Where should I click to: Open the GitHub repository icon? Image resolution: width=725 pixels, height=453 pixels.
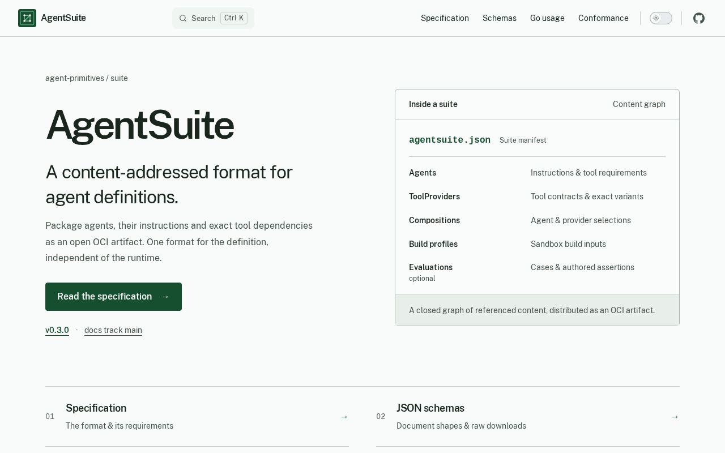coord(699,18)
